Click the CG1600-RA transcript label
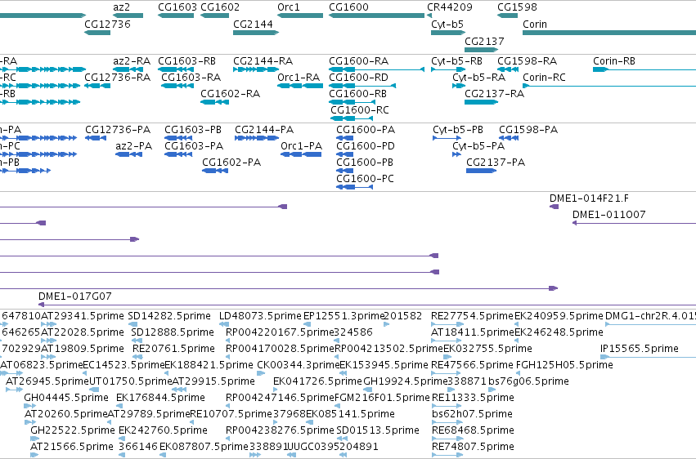The height and width of the screenshot is (459, 696). tap(359, 61)
